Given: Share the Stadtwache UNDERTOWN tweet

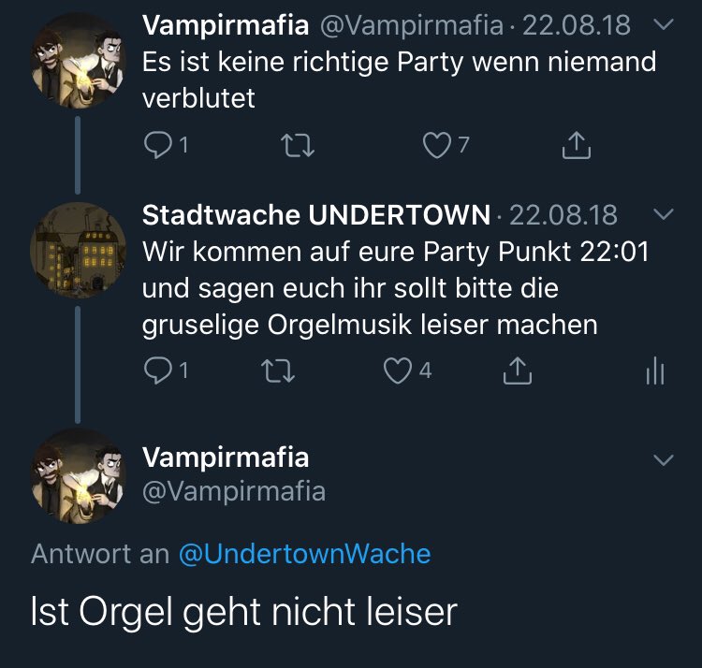Looking at the screenshot, I should click(516, 371).
